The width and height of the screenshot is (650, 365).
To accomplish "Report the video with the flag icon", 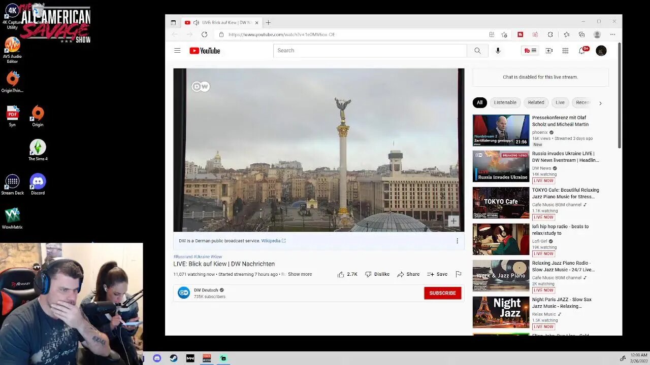I will tap(459, 274).
